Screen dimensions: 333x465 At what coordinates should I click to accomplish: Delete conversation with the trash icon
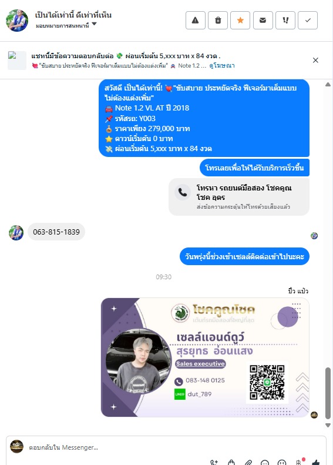(218, 20)
